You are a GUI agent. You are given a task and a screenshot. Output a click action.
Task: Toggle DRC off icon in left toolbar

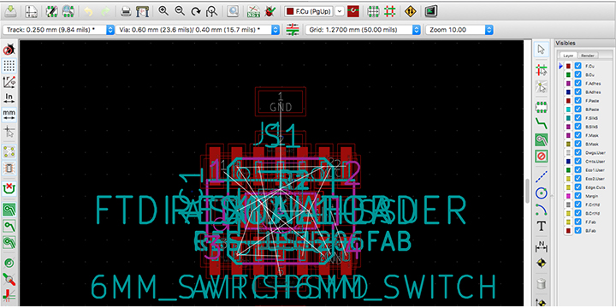pos(9,50)
